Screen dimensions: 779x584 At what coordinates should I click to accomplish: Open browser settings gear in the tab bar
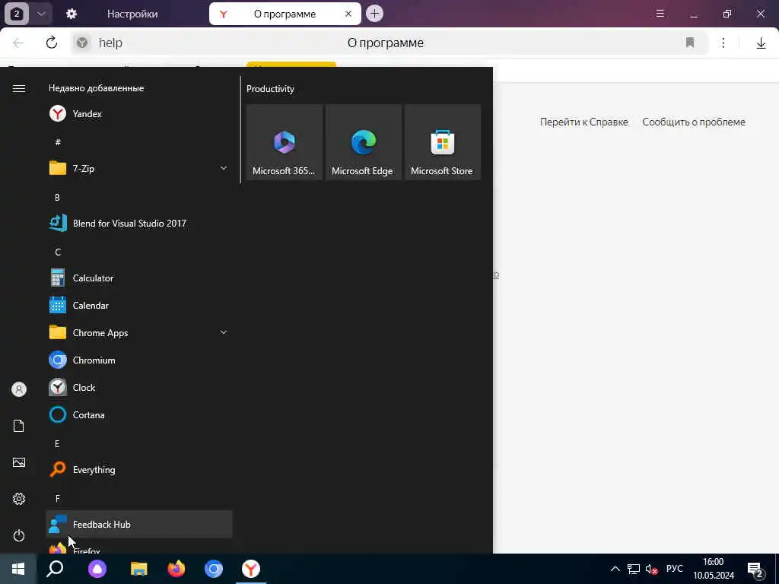point(72,14)
